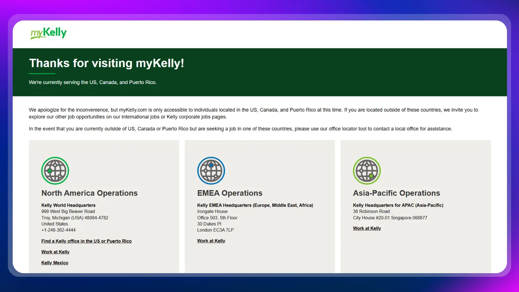519x292 pixels.
Task: Click the Asia-Pacific Operations globe icon
Action: click(x=367, y=171)
